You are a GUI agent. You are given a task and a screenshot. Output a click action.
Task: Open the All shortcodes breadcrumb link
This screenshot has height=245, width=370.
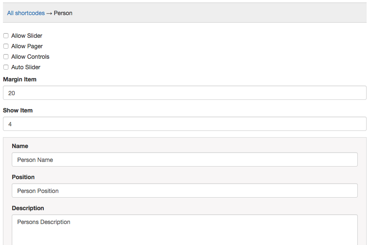coord(26,13)
